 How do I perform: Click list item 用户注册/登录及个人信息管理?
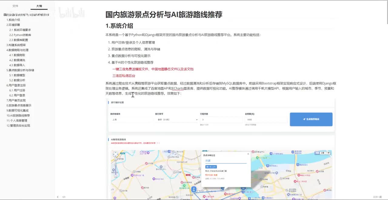[133, 43]
